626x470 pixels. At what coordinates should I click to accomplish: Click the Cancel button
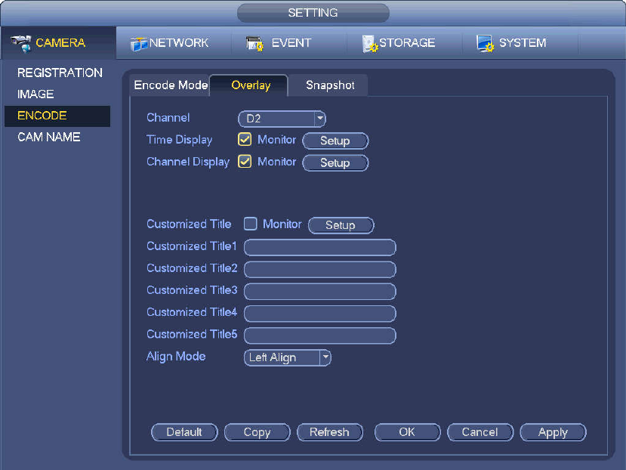click(x=480, y=432)
